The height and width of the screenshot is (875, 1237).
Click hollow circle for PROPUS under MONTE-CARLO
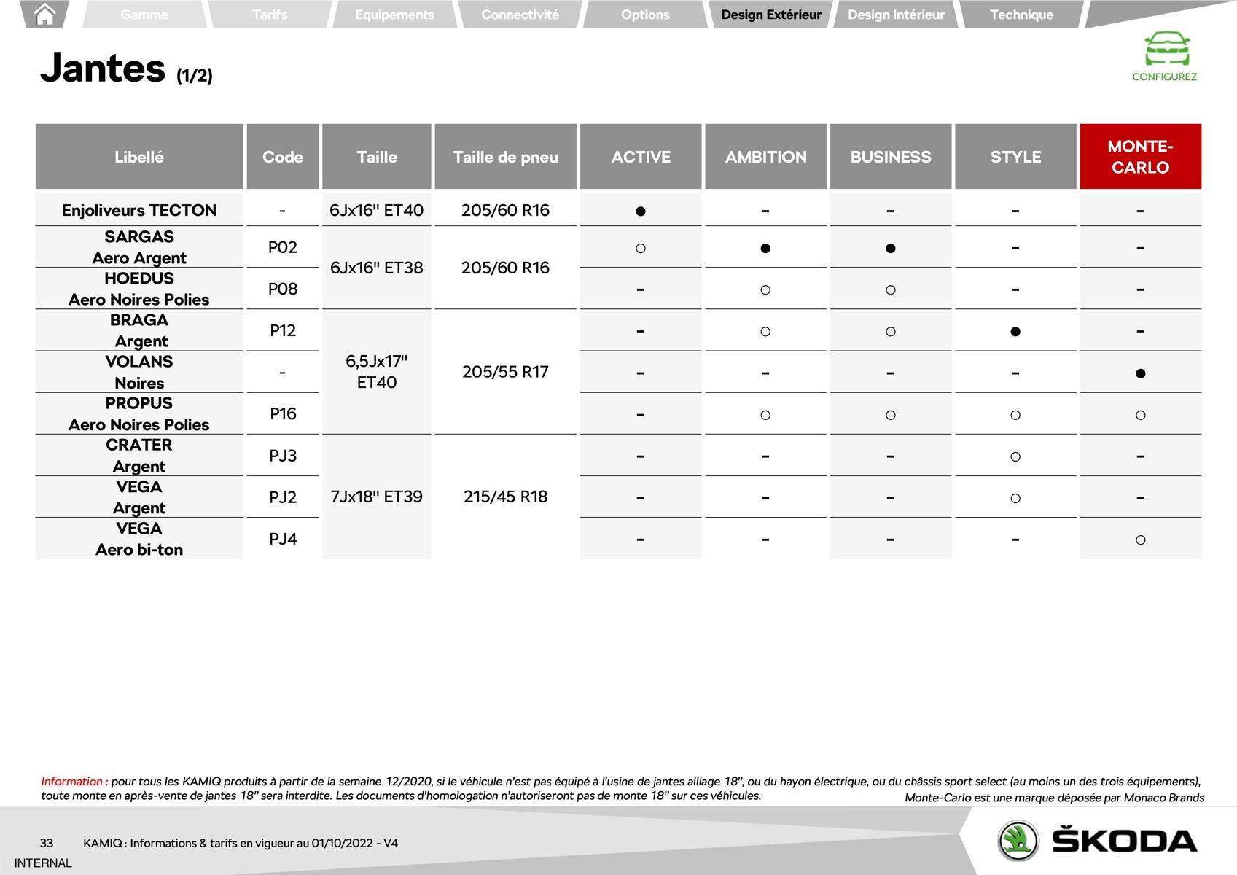coord(1141,416)
